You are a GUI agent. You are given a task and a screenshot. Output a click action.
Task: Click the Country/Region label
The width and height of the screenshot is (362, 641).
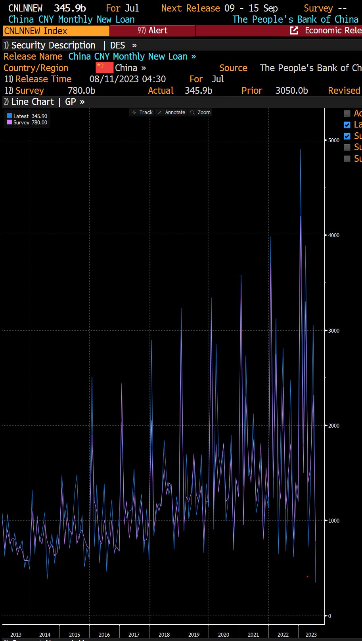click(36, 68)
